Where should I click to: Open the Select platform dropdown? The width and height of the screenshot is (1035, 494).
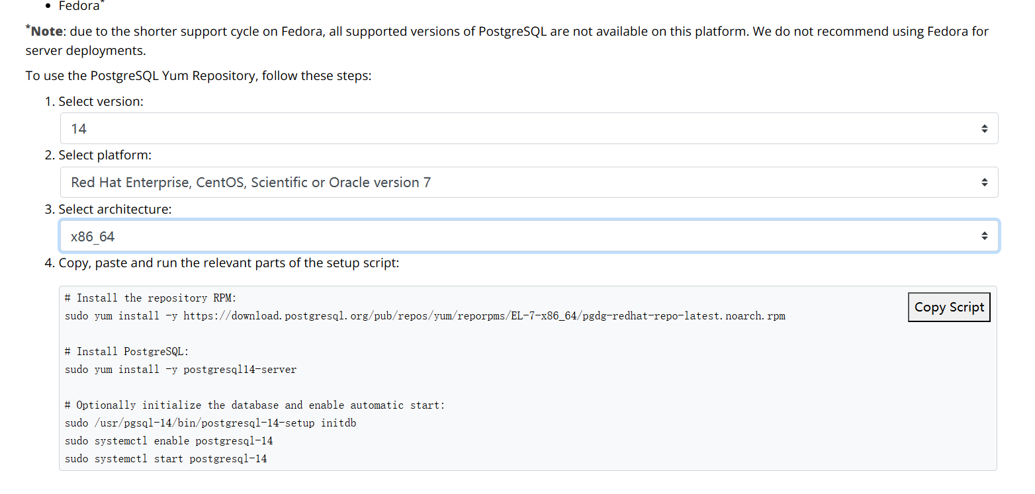529,182
